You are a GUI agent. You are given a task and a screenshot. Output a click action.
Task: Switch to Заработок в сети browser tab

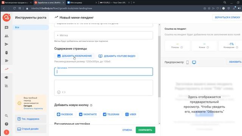coord(49,3)
